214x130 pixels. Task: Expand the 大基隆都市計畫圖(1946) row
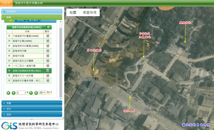tap(9, 36)
